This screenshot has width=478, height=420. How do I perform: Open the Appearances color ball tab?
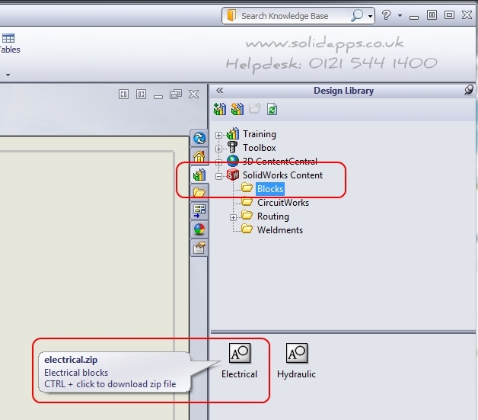point(199,229)
